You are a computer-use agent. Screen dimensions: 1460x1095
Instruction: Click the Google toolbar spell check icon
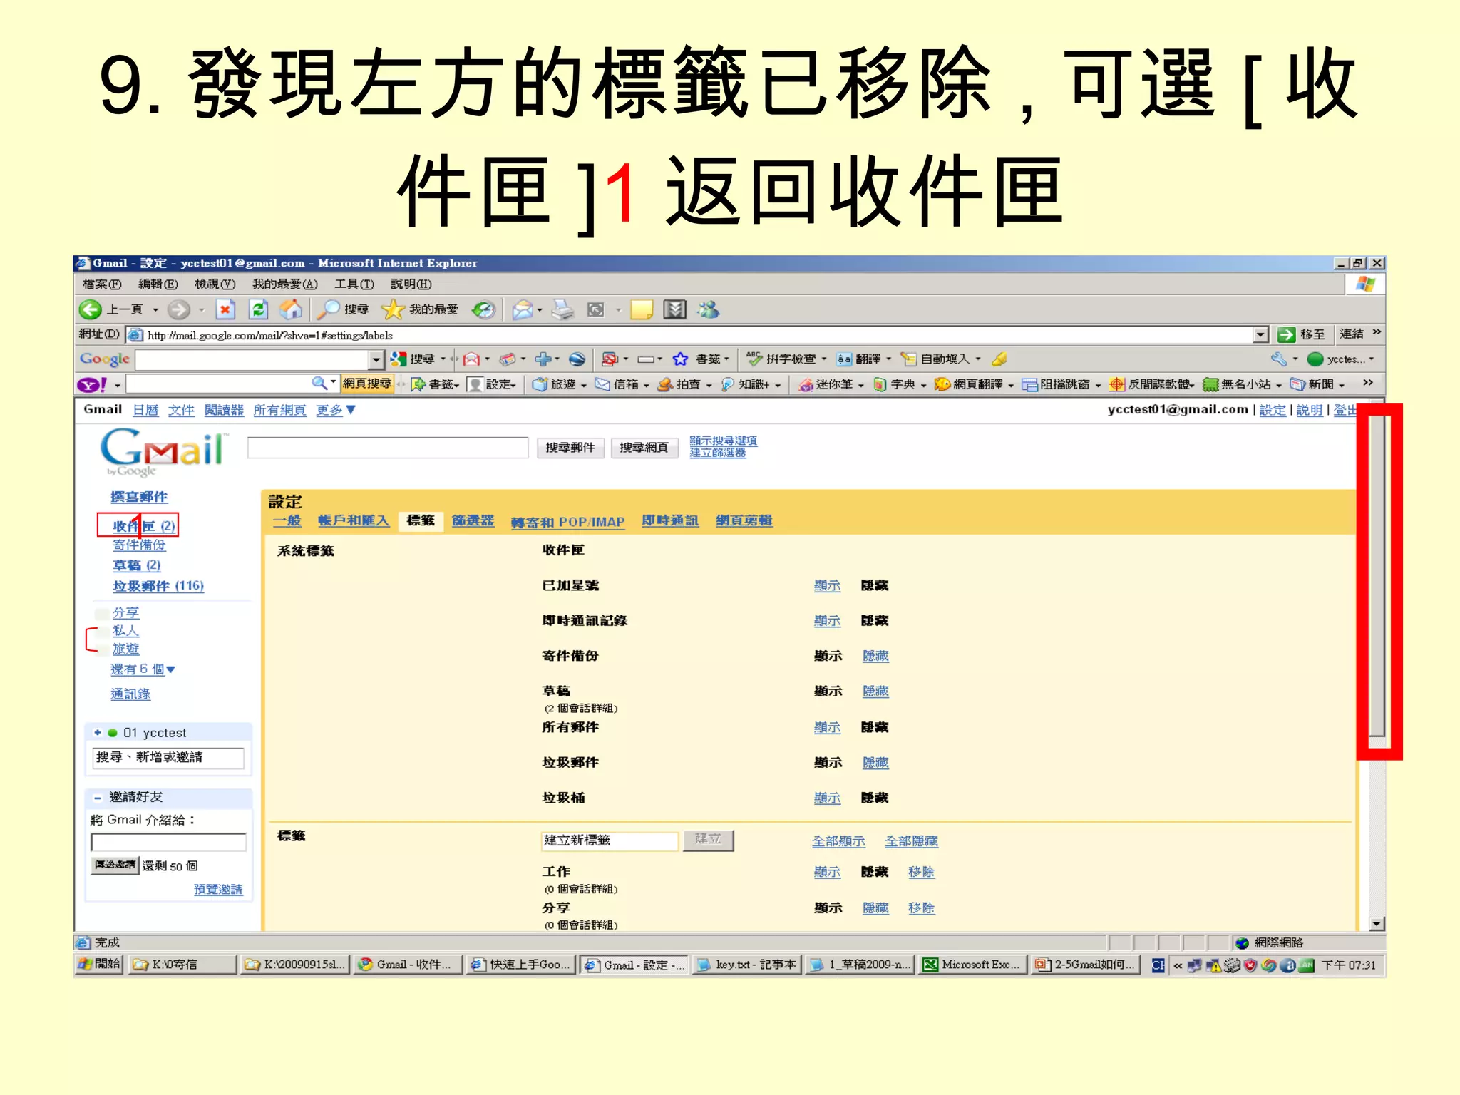click(754, 359)
